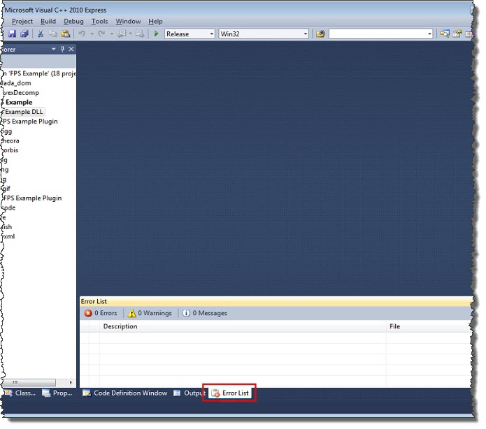The height and width of the screenshot is (429, 486).
Task: Open the Debug menu
Action: click(x=73, y=22)
